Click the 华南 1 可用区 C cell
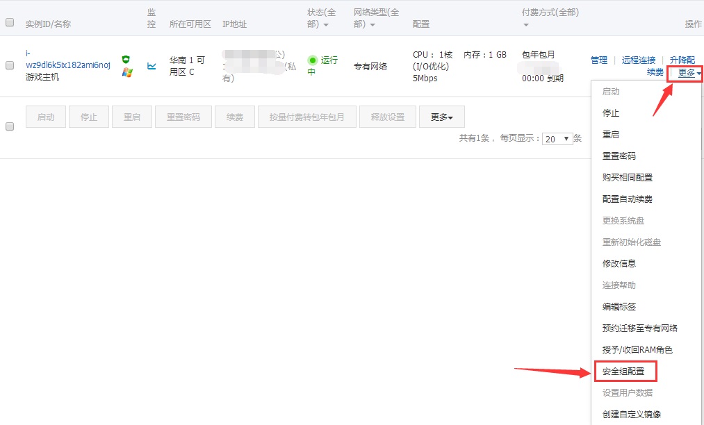This screenshot has width=704, height=425. click(x=187, y=66)
